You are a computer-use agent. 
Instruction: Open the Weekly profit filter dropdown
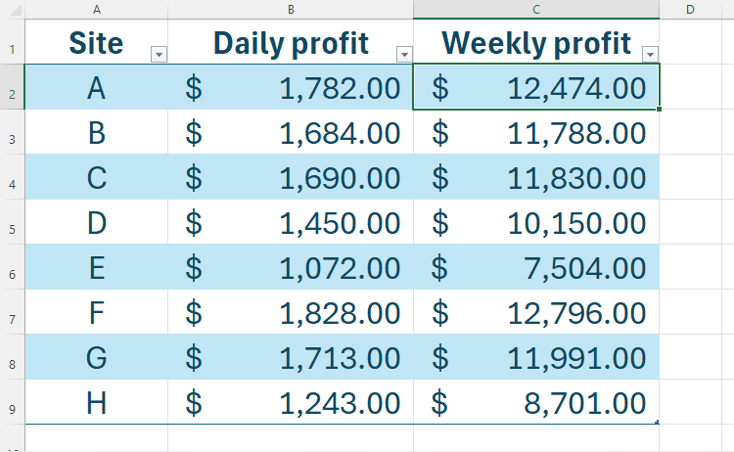click(x=649, y=55)
